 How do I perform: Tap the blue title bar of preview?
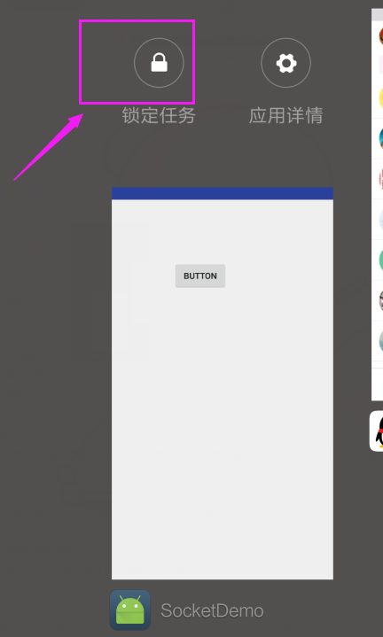(223, 193)
